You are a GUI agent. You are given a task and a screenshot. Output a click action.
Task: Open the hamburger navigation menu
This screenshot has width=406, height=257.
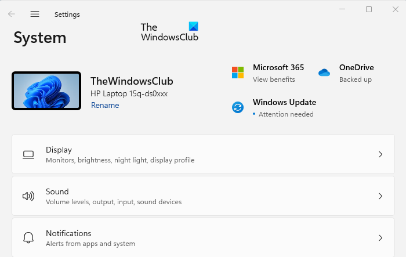tap(35, 14)
